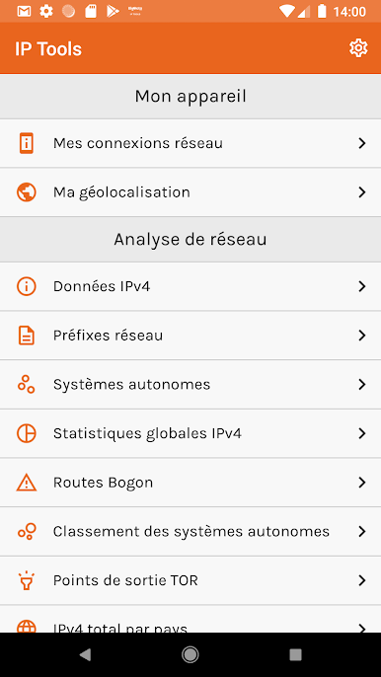
Task: Open Systèmes autonomes menu entry
Action: (x=190, y=384)
